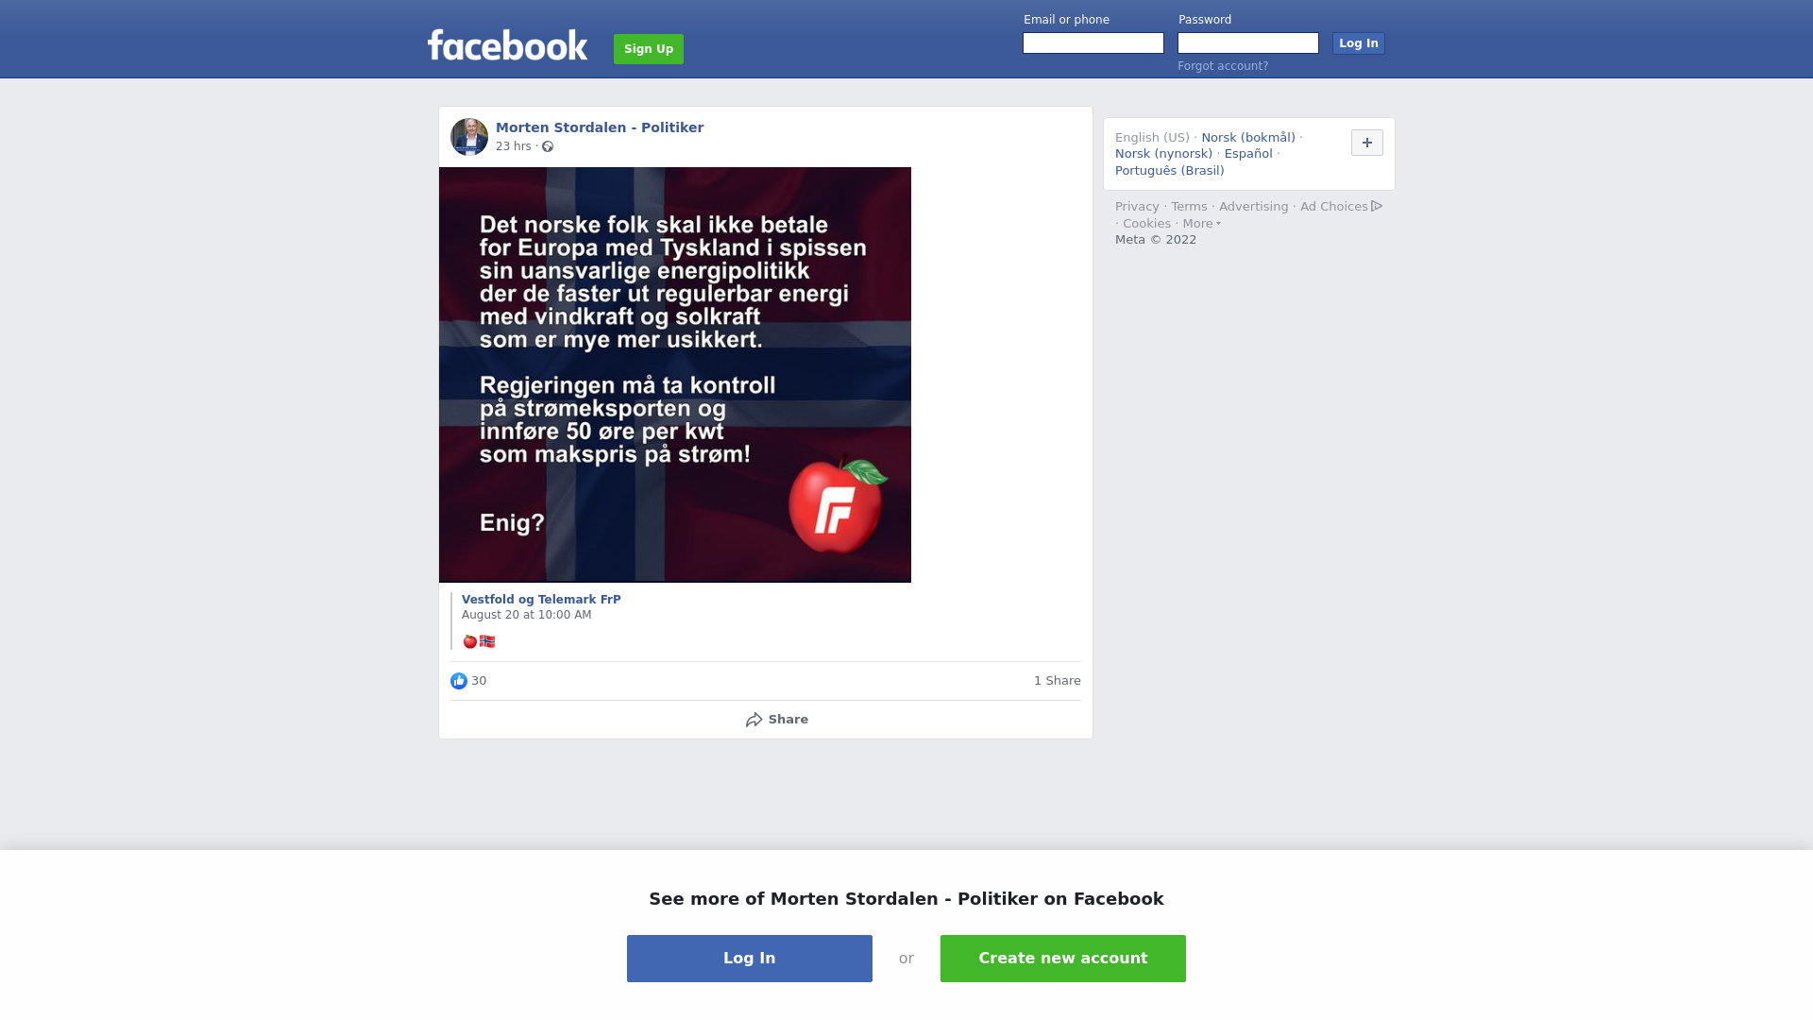The image size is (1813, 1020).
Task: Expand the More footer dropdown
Action: (x=1202, y=224)
